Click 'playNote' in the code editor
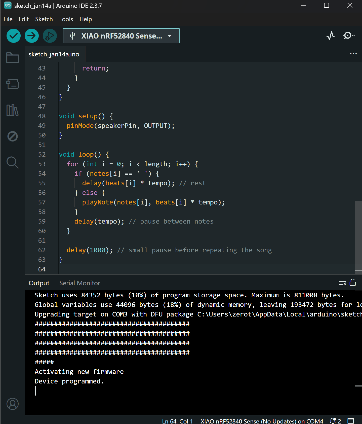The height and width of the screenshot is (424, 362). coord(98,202)
